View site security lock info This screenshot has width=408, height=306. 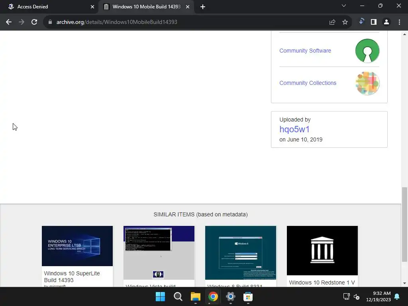point(50,22)
